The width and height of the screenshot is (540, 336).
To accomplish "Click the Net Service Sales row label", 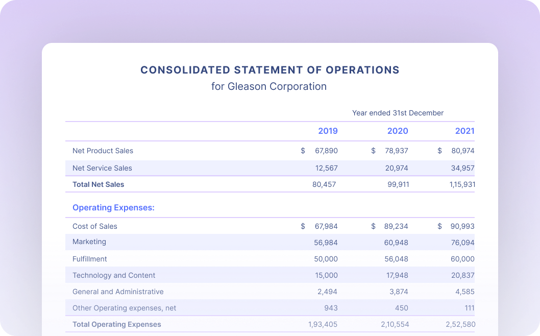I will click(102, 168).
